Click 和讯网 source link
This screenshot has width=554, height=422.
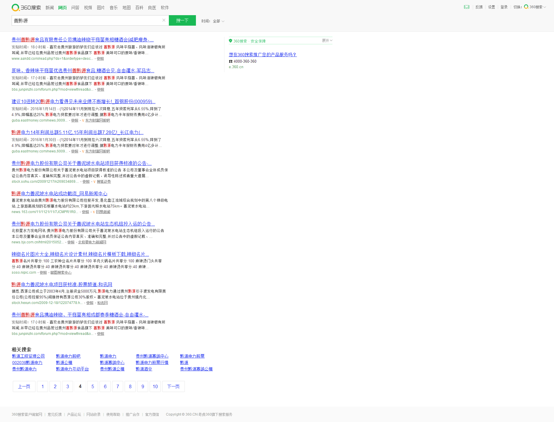(102, 303)
